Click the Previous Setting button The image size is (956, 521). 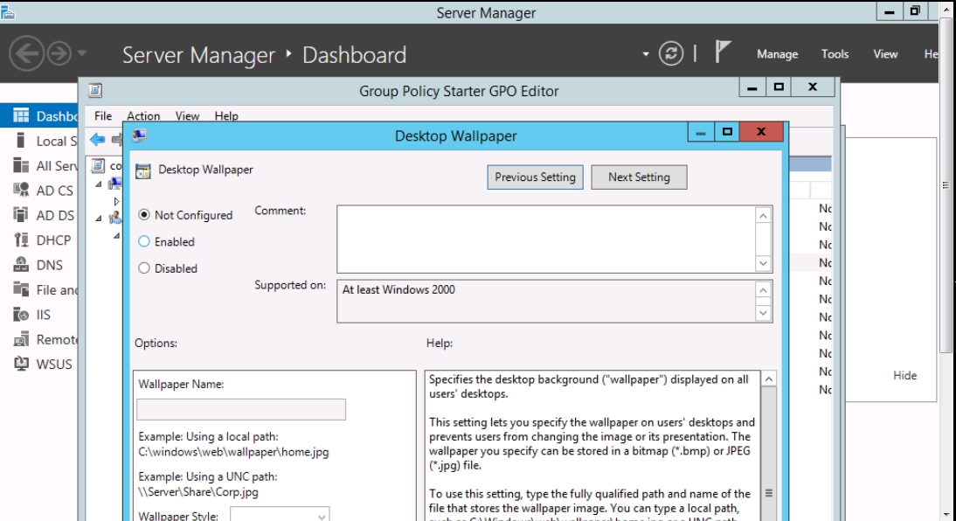pos(536,177)
